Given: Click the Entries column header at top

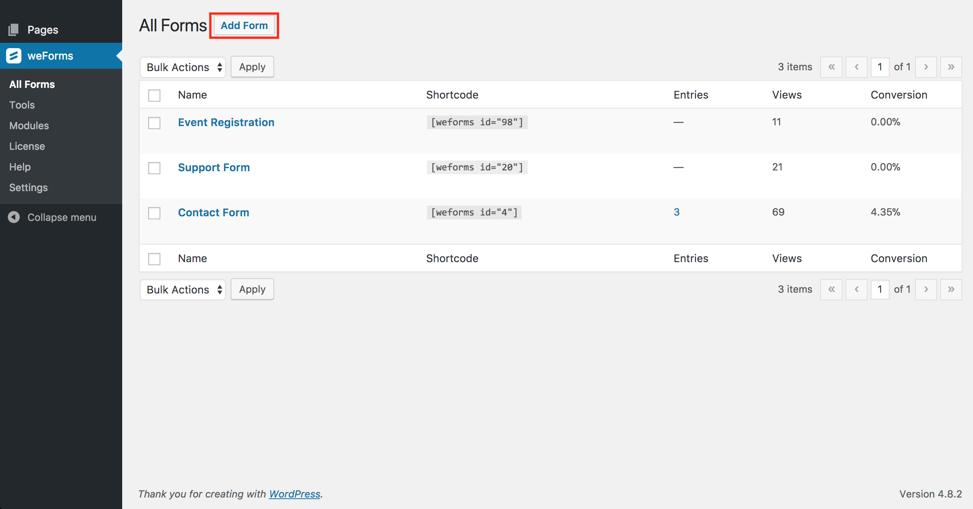Looking at the screenshot, I should point(691,95).
